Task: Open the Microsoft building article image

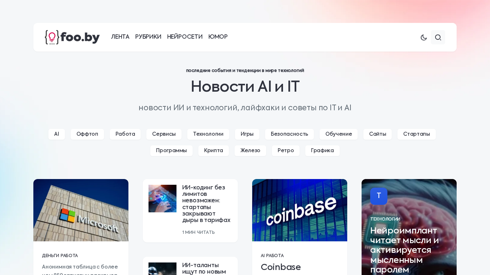Action: point(81,210)
